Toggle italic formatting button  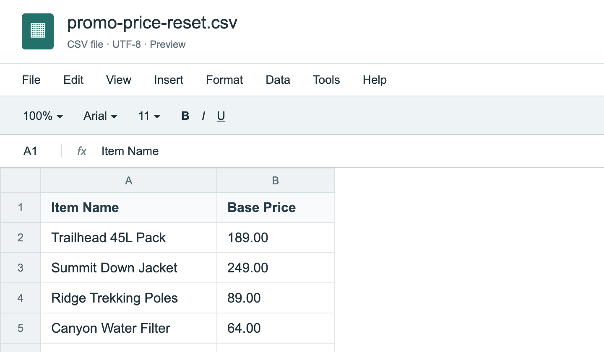click(203, 116)
